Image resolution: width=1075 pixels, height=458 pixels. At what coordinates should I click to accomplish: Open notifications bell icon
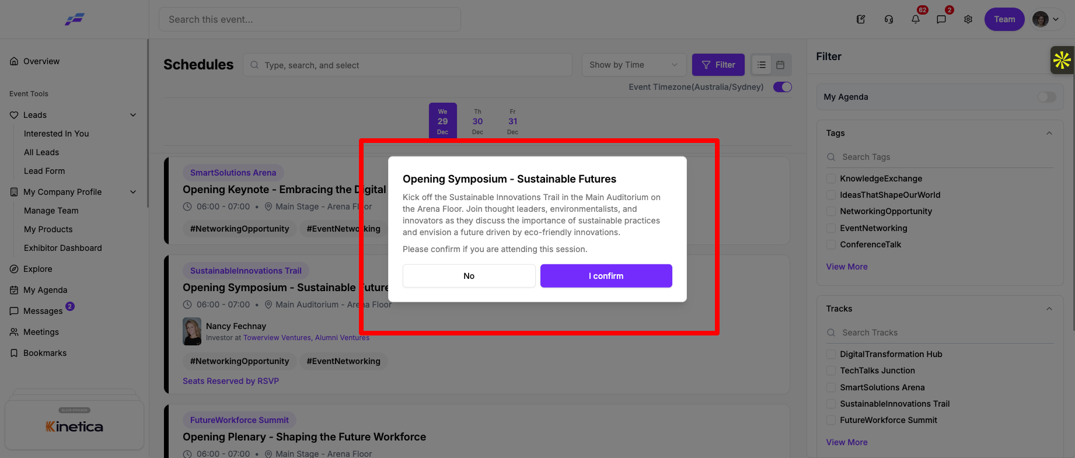click(915, 19)
